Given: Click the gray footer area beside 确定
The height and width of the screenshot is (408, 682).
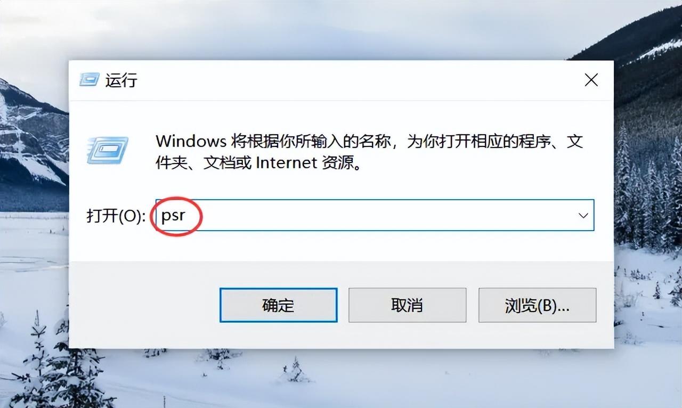Looking at the screenshot, I should click(144, 305).
